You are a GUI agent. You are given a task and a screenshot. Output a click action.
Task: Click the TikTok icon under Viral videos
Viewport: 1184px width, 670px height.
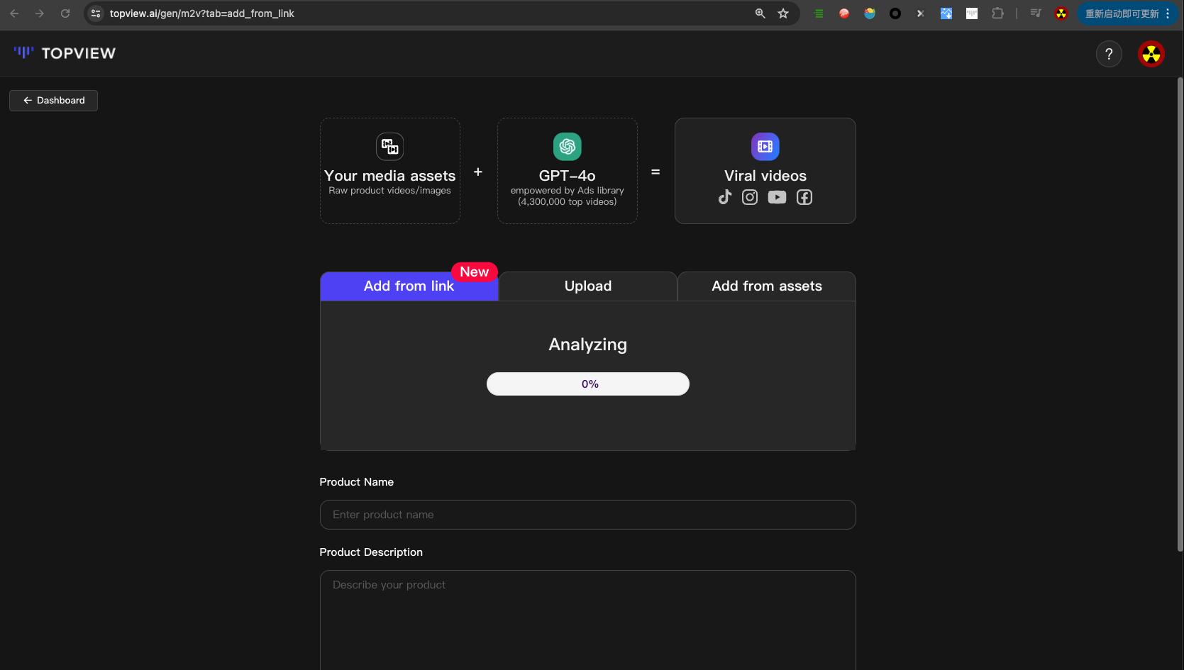point(724,197)
